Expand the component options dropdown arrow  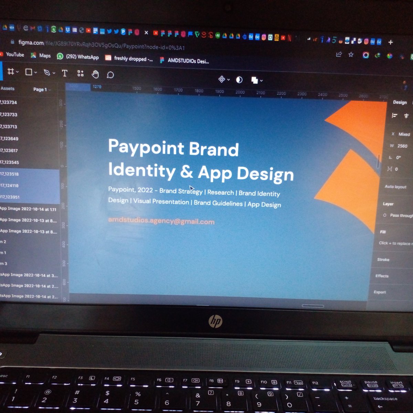pyautogui.click(x=229, y=80)
